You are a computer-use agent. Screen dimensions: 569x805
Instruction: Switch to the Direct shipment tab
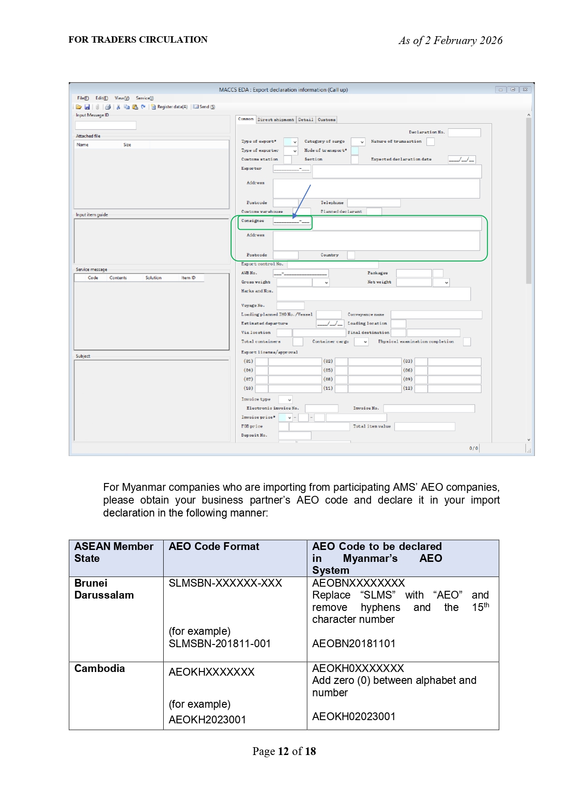pyautogui.click(x=276, y=120)
